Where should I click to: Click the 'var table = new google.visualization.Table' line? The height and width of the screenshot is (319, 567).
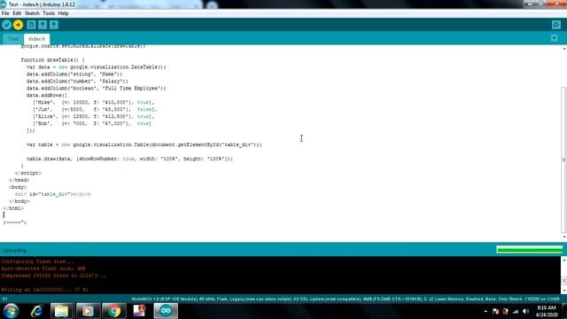(144, 144)
